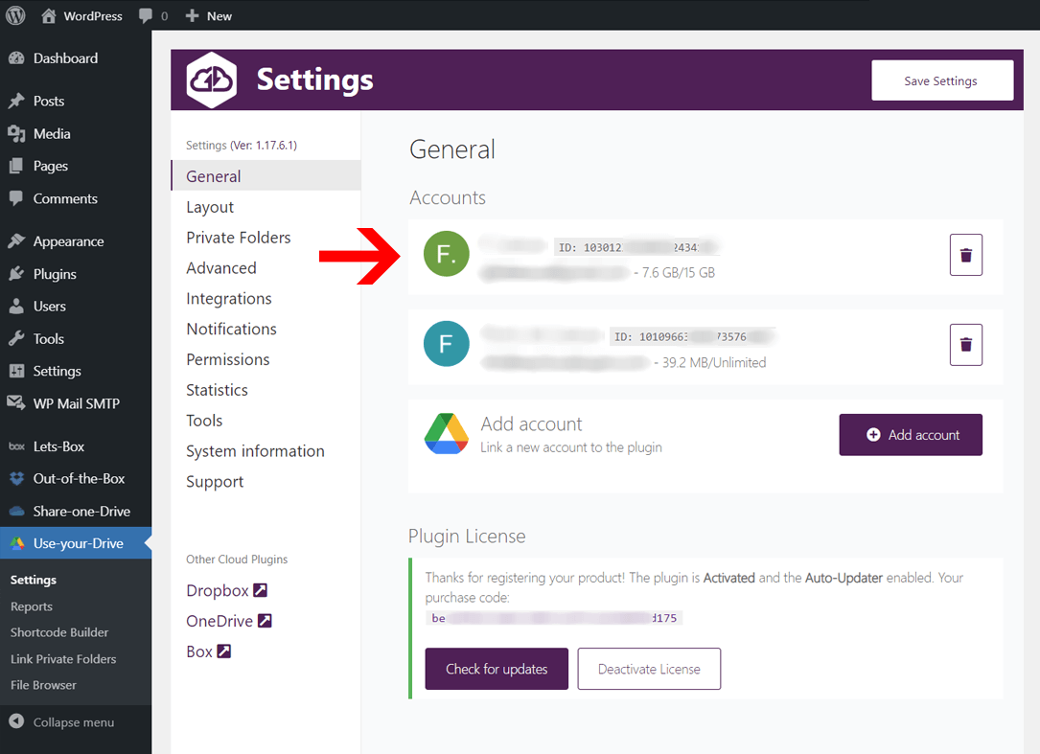Open the Plugins menu
Image resolution: width=1040 pixels, height=754 pixels.
[x=76, y=274]
